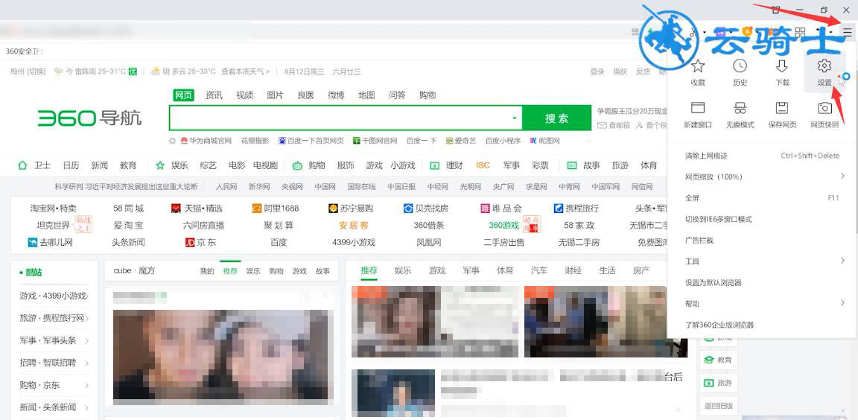
Task: Open the 去哪儿网 camel icon
Action: coord(32,242)
